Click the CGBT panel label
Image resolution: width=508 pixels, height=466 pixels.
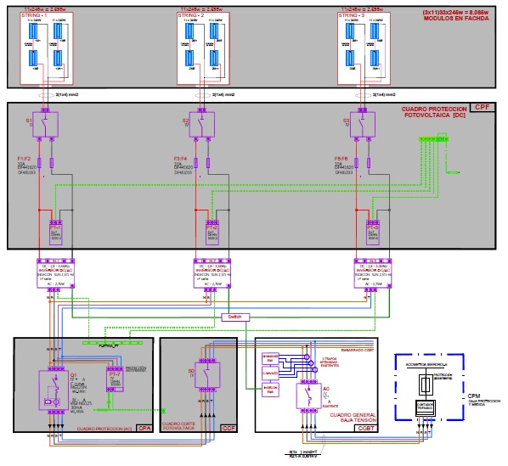(366, 428)
